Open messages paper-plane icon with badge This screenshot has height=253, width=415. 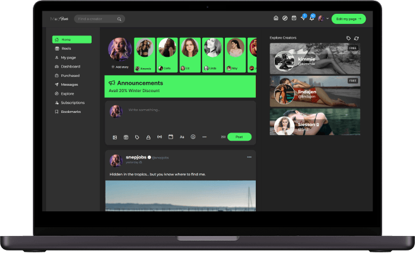pyautogui.click(x=303, y=18)
